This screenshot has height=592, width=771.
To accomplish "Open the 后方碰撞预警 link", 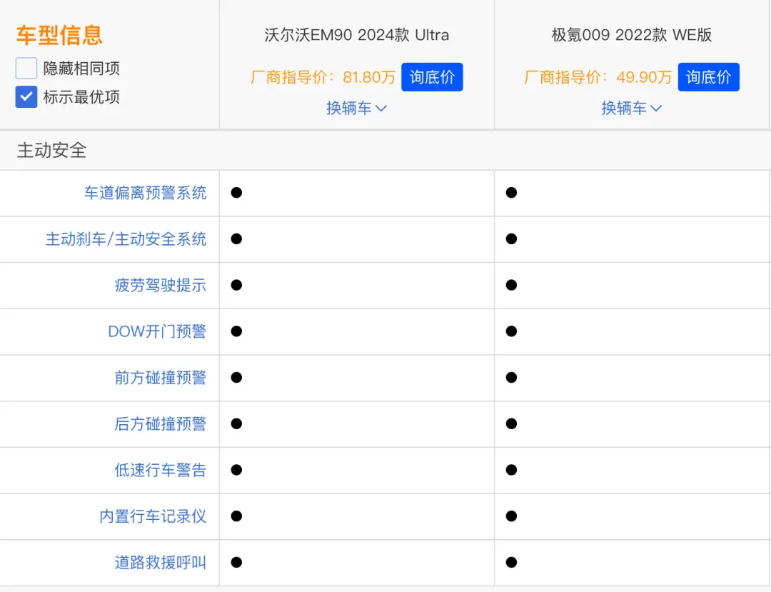I will [161, 424].
